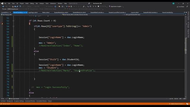Viewport: 190px width, 107px height.
Task: Open the Extensions menu
Action: click(53, 4)
